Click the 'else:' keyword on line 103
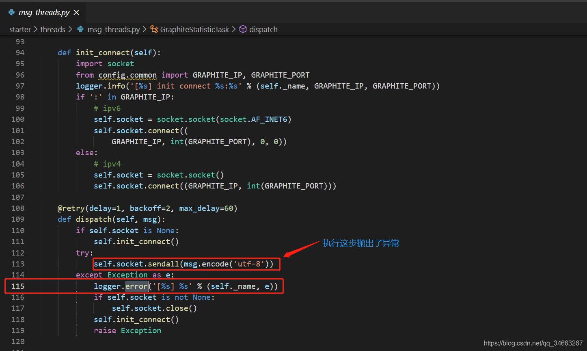 87,153
